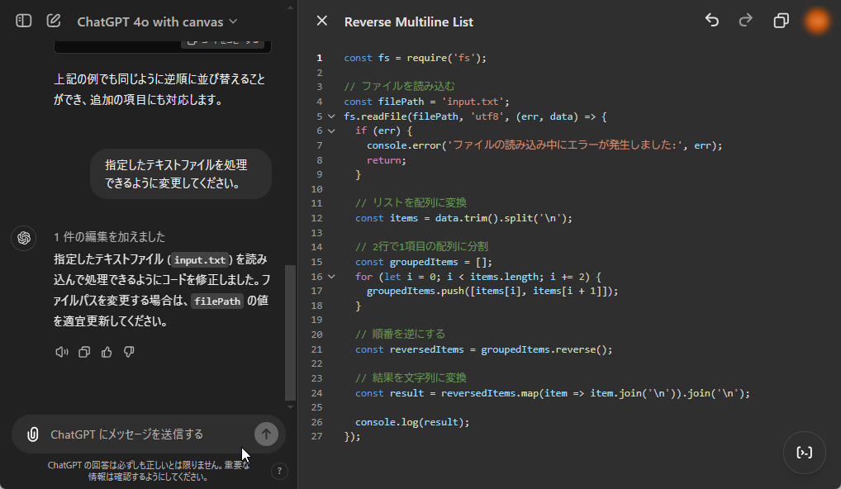
Task: Give the response a thumbs up
Action: 106,351
